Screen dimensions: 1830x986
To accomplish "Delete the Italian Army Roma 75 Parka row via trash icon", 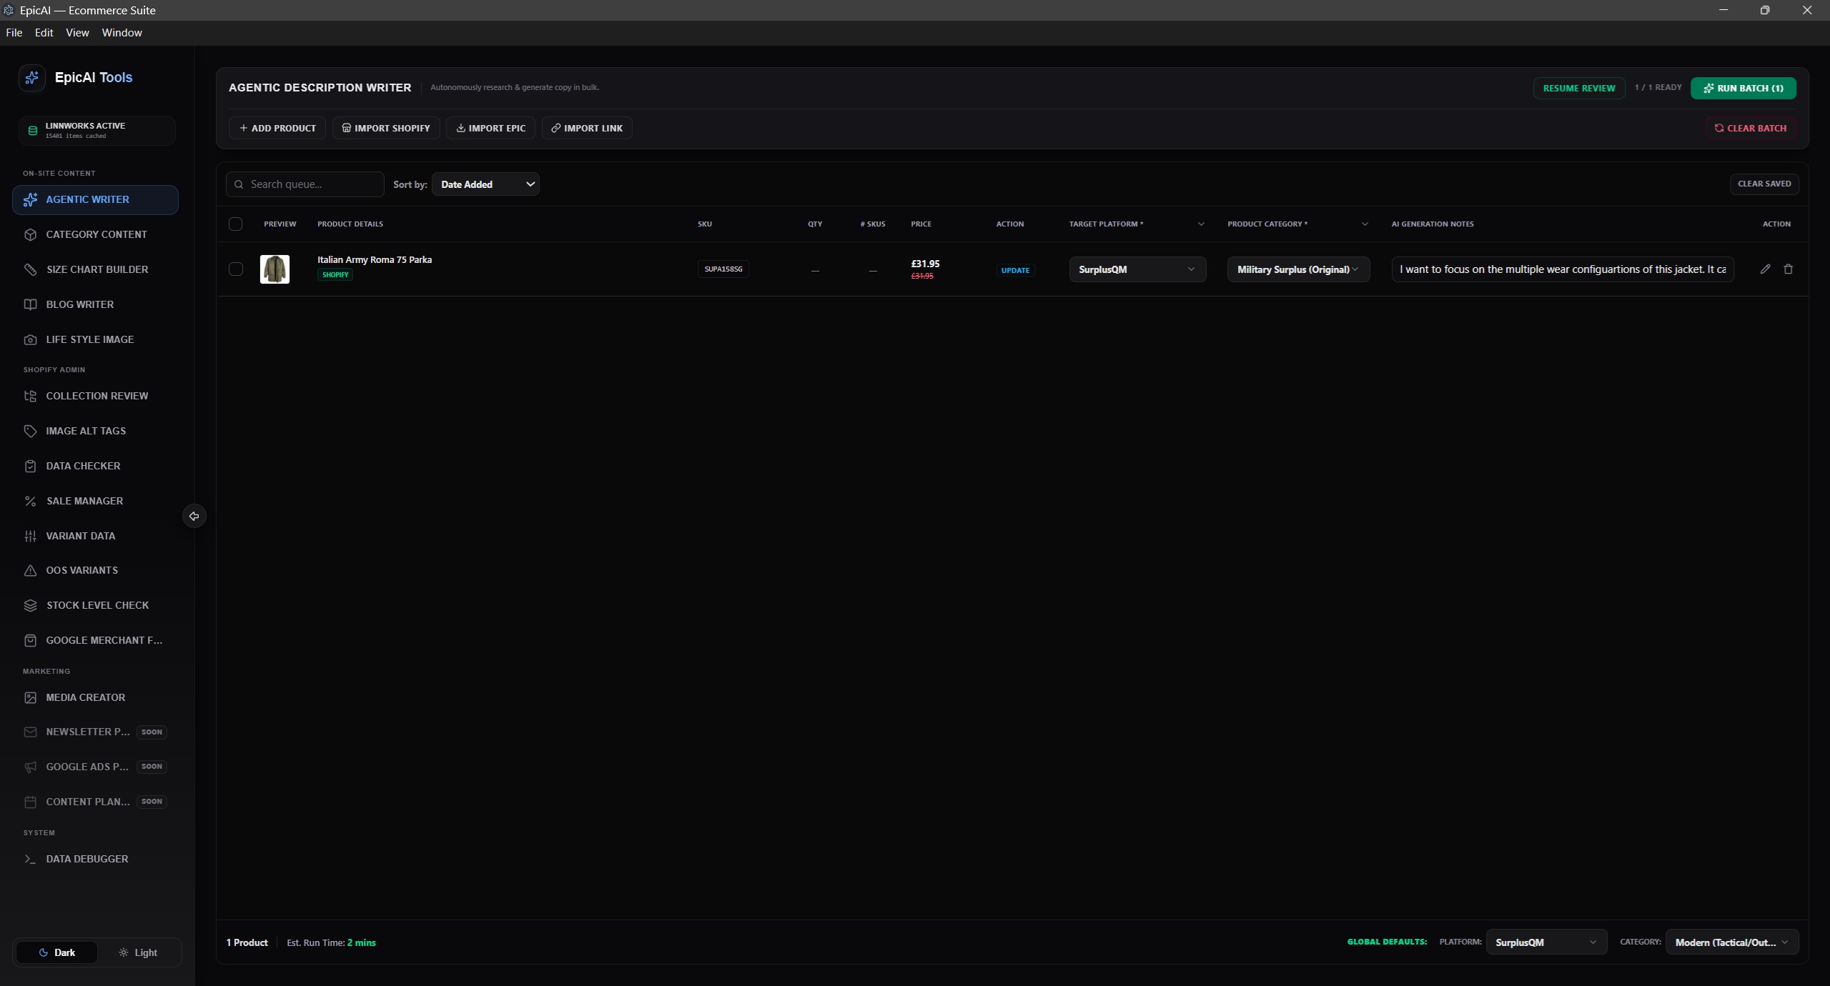I will click(1788, 269).
